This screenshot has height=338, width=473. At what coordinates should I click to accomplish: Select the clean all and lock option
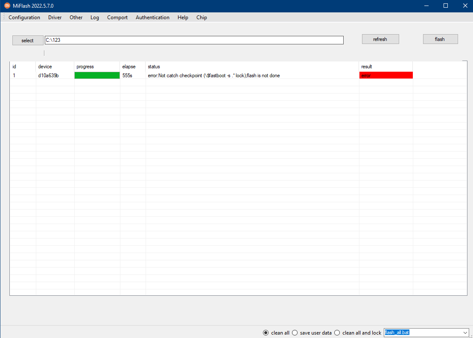[x=337, y=332]
